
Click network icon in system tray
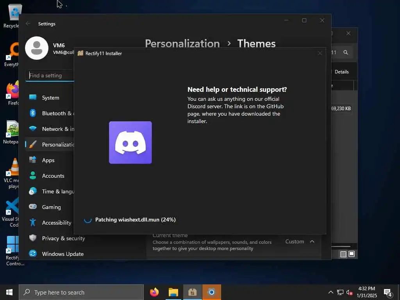(x=340, y=292)
